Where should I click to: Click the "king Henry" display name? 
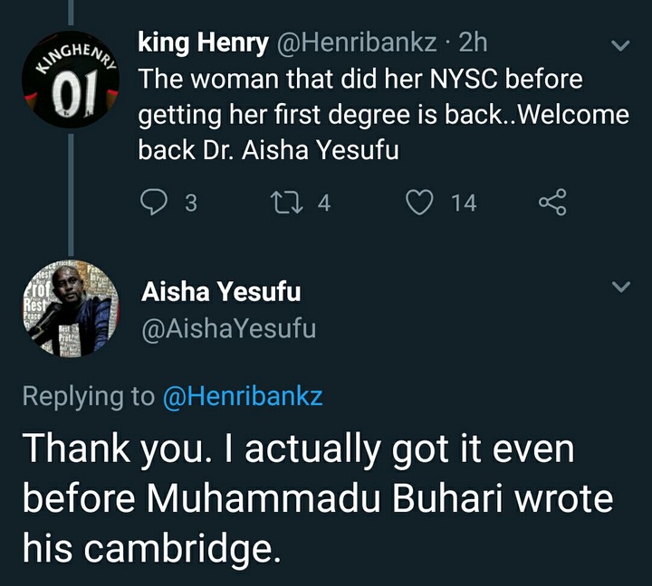[x=203, y=43]
